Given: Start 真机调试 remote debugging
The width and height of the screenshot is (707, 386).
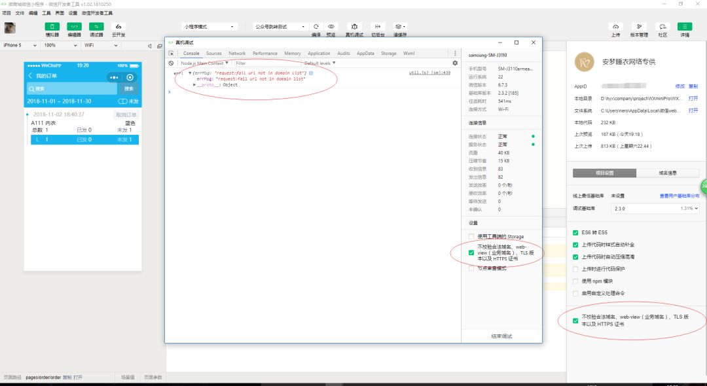Looking at the screenshot, I should (x=354, y=27).
